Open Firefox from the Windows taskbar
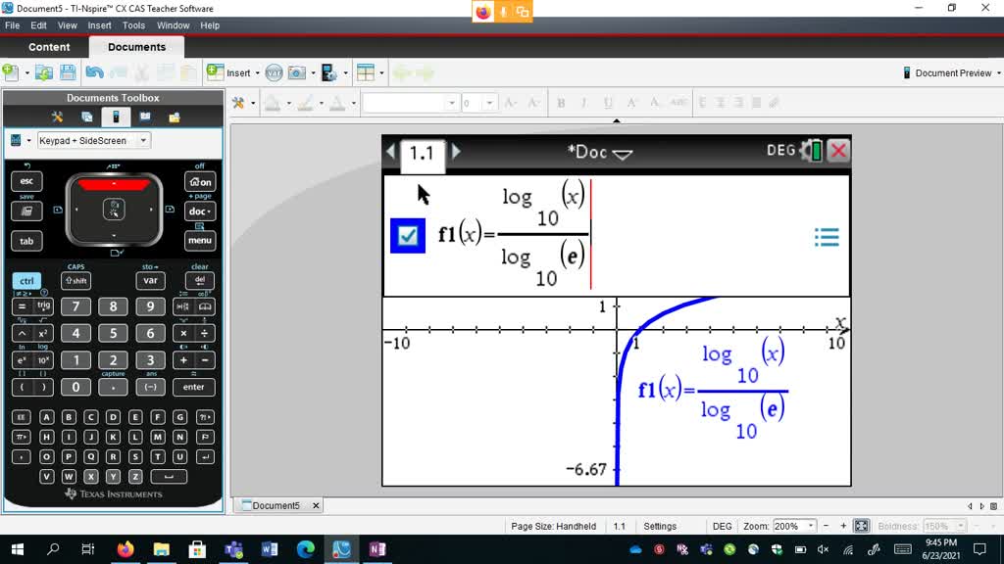This screenshot has width=1004, height=564. coord(125,549)
